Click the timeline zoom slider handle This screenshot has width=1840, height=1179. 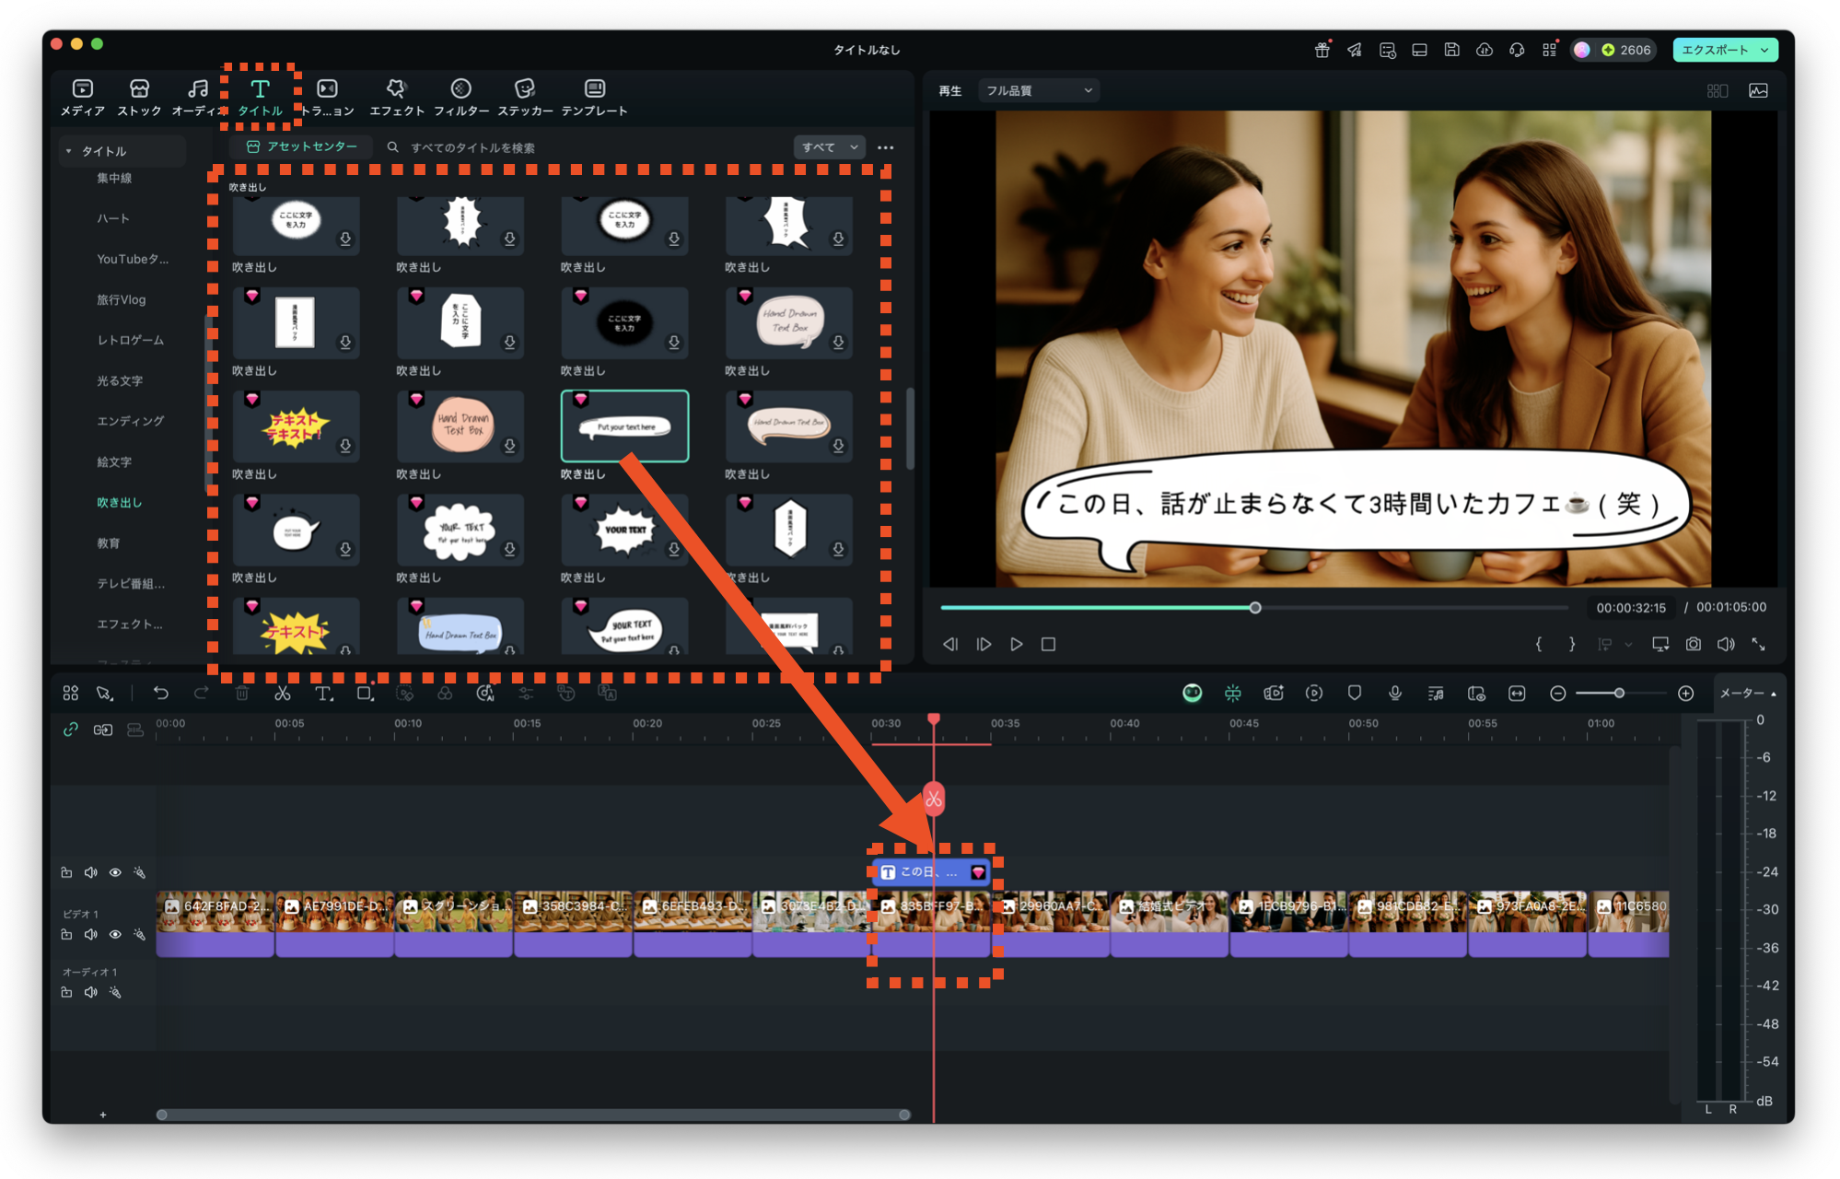point(1619,693)
